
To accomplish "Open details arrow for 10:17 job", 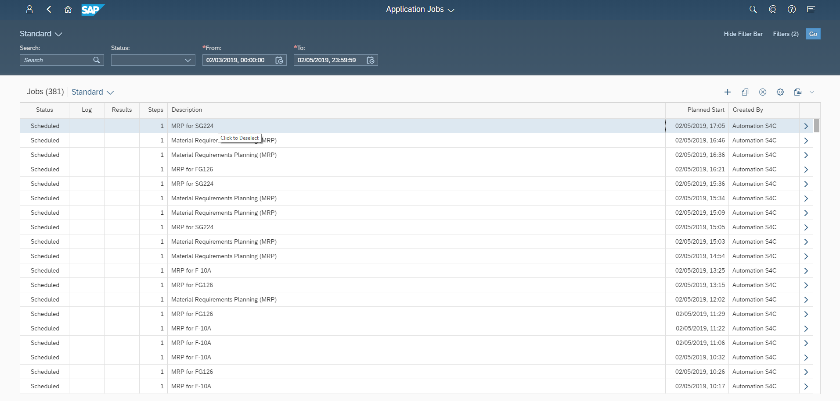I will pyautogui.click(x=806, y=387).
